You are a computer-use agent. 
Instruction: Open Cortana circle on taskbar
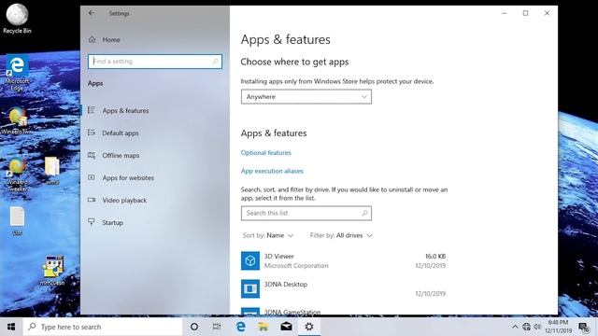coord(194,327)
